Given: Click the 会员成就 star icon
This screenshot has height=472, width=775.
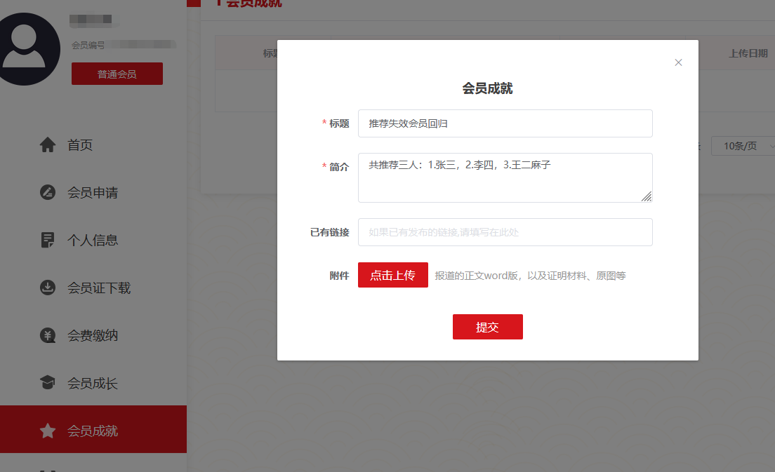Looking at the screenshot, I should (x=48, y=431).
